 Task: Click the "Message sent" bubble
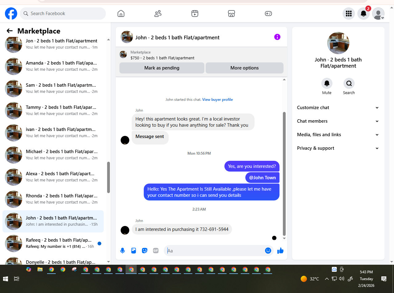coord(150,137)
